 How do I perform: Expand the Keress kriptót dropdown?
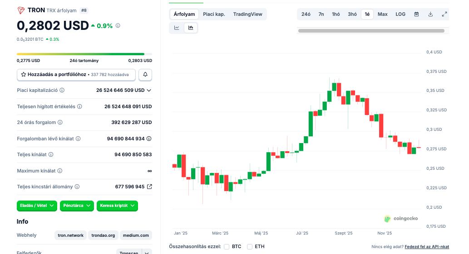click(x=117, y=206)
